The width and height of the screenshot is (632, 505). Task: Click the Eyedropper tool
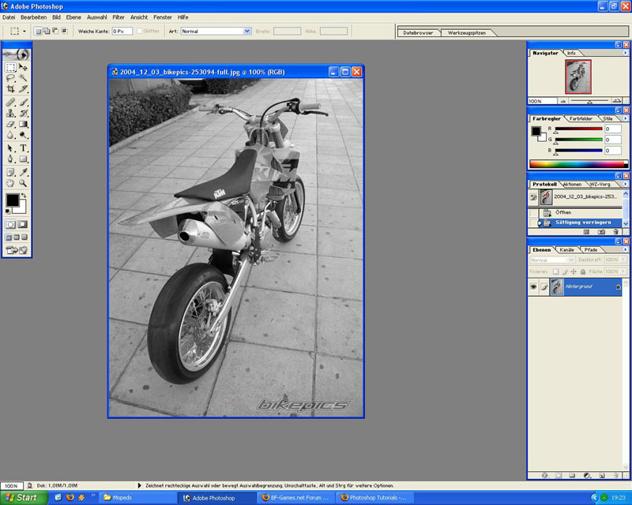click(23, 171)
